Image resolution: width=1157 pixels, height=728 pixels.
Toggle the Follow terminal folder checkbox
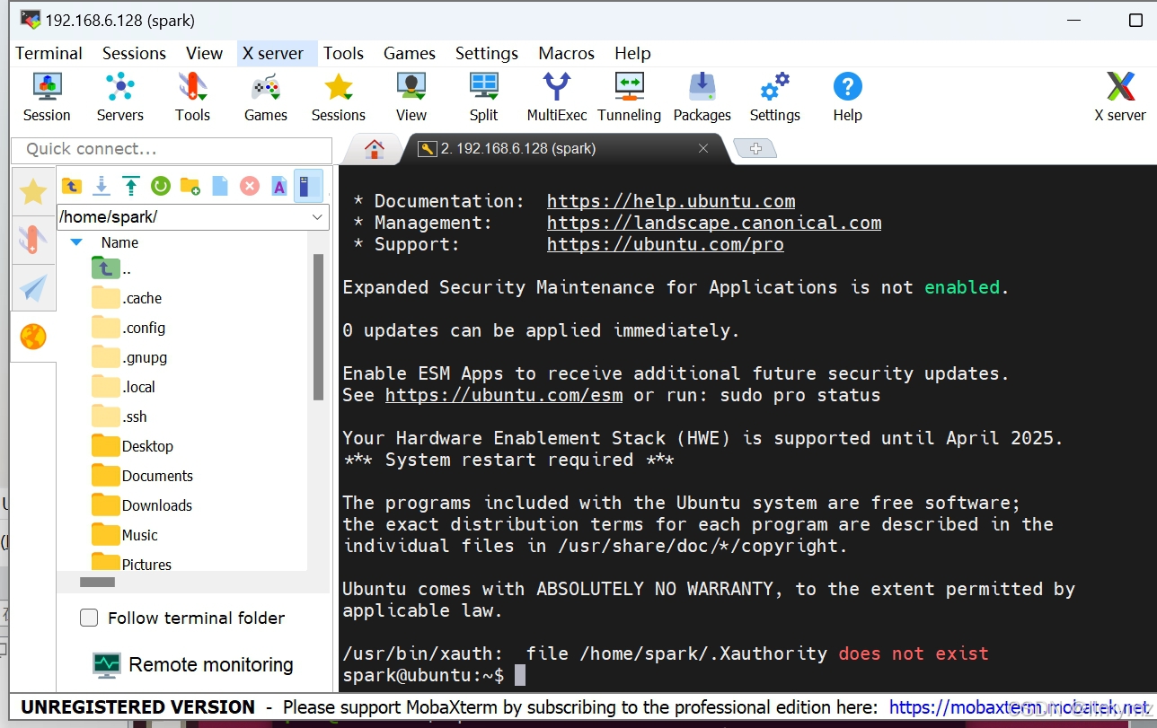coord(89,618)
